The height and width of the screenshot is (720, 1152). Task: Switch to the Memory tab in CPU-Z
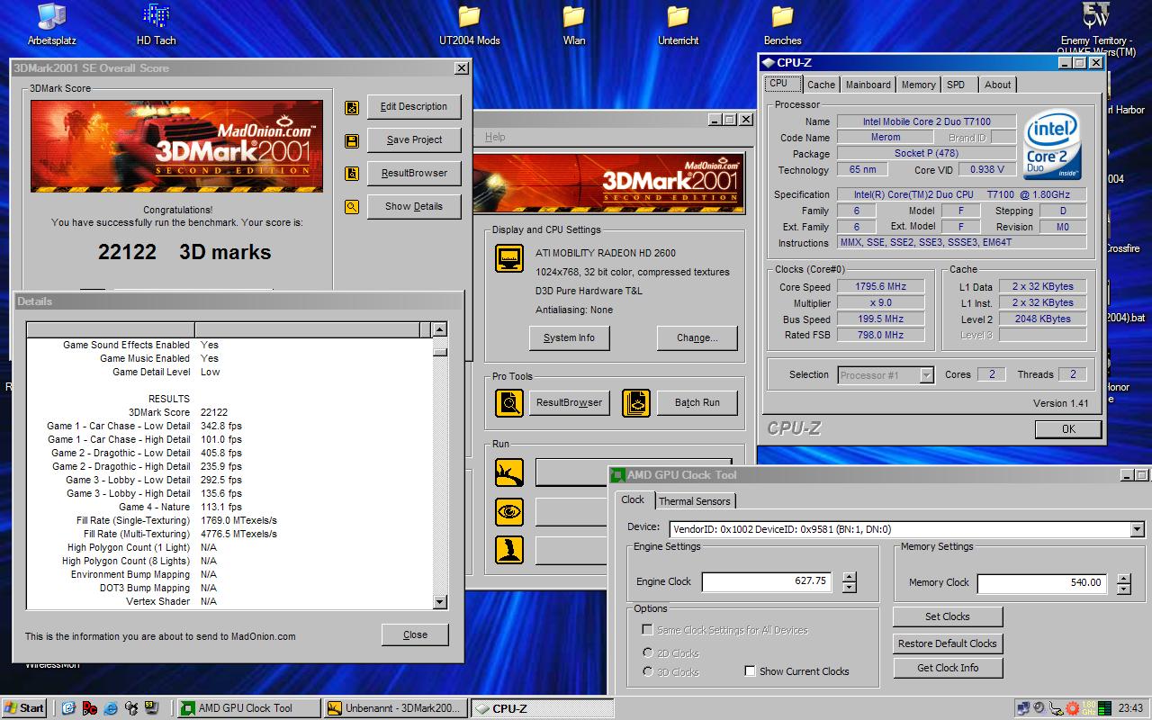click(x=918, y=85)
